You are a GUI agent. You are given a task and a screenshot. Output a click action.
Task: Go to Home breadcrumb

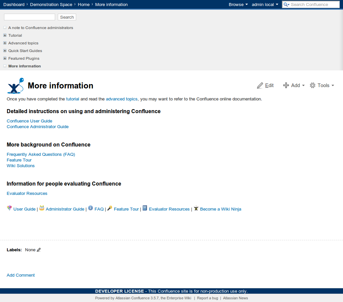(x=84, y=5)
